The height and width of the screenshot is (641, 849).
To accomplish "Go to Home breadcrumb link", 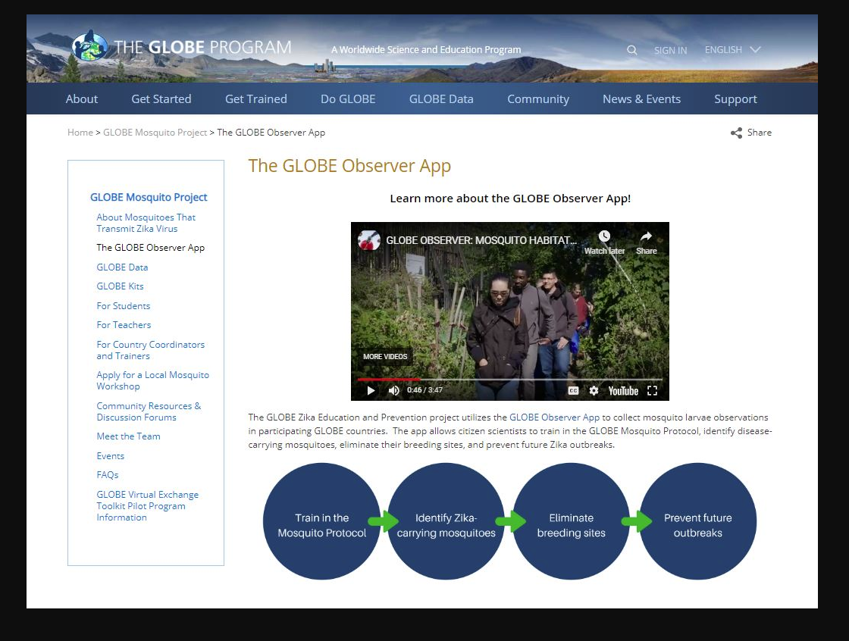I will coord(80,133).
